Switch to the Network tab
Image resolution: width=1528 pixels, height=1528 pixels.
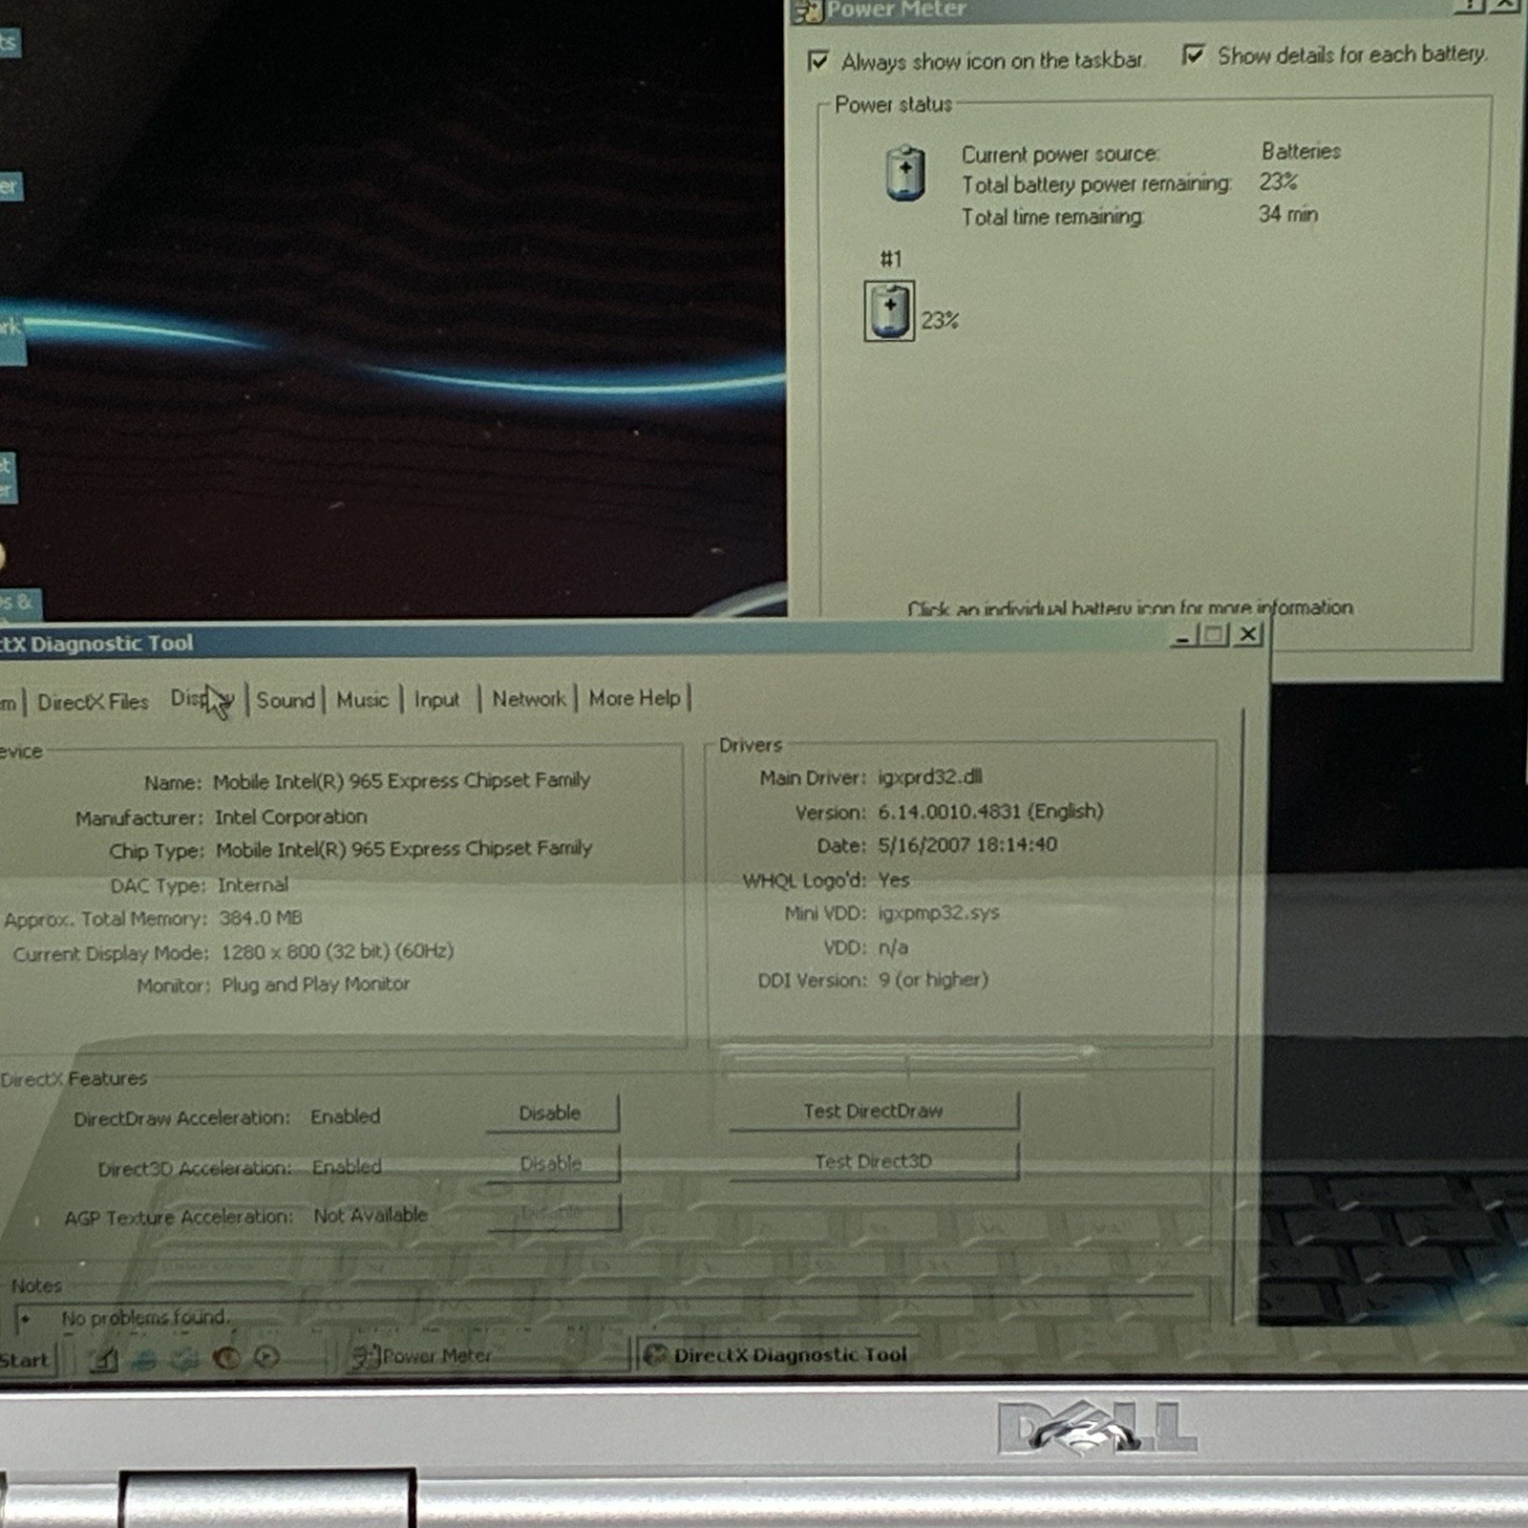[528, 699]
